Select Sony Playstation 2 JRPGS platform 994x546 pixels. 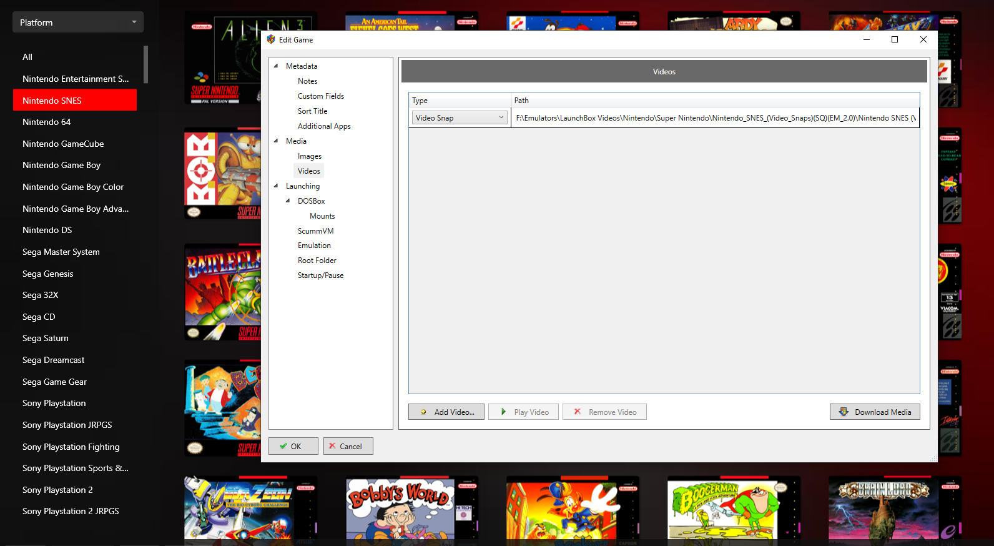[x=75, y=511]
